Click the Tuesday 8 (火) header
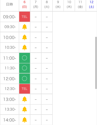This screenshot has height=125, width=97. tap(47, 4)
